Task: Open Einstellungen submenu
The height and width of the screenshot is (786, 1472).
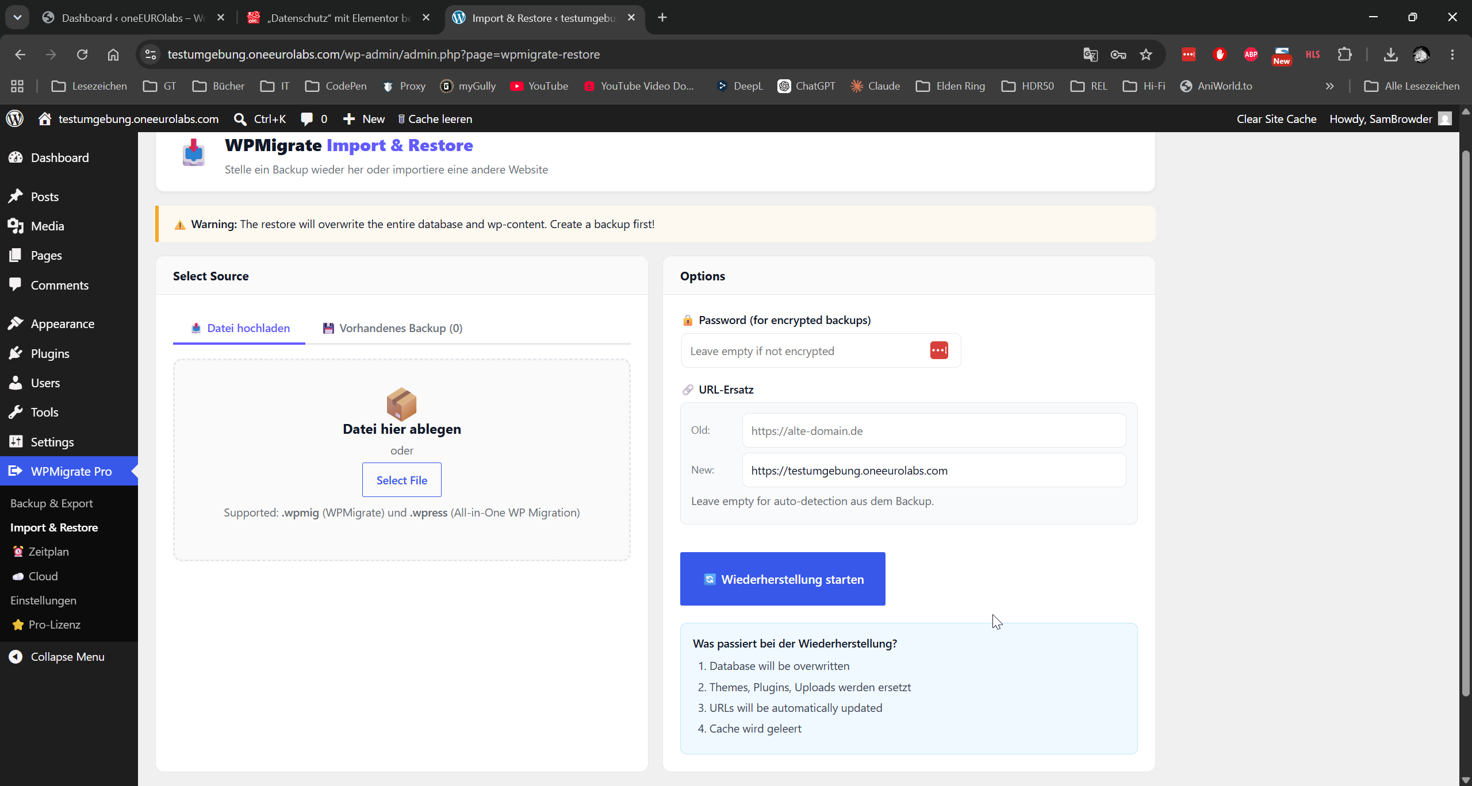Action: tap(43, 600)
